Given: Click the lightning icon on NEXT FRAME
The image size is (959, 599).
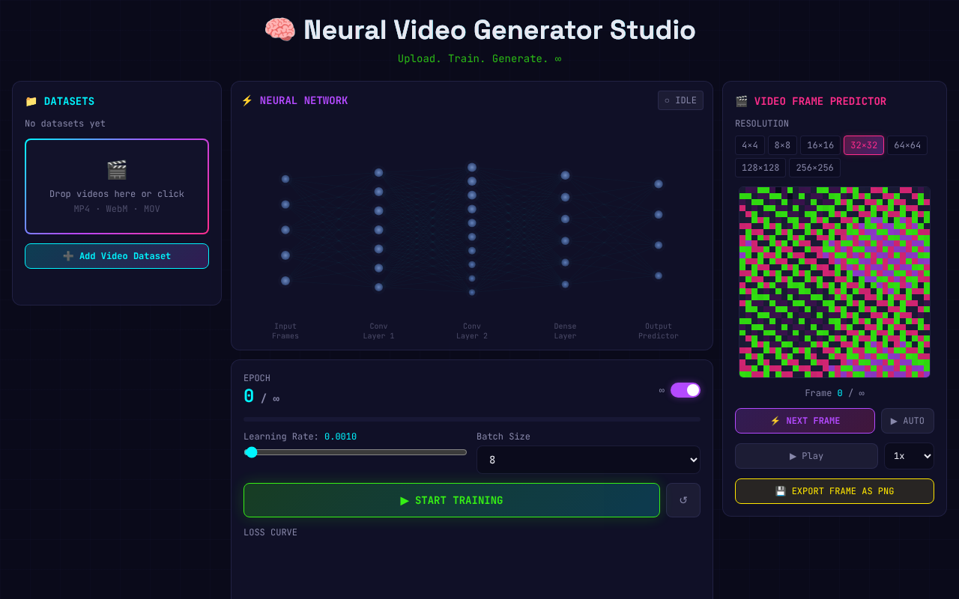Looking at the screenshot, I should pos(777,420).
